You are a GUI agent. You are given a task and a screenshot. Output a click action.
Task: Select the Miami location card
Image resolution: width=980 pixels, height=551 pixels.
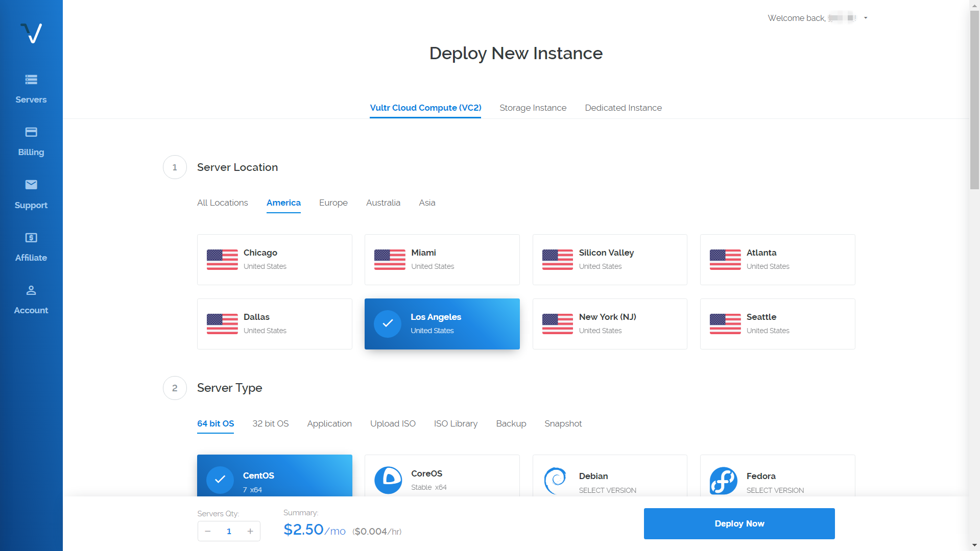442,260
